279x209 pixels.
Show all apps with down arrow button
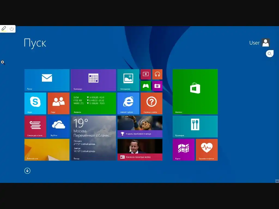pyautogui.click(x=28, y=171)
